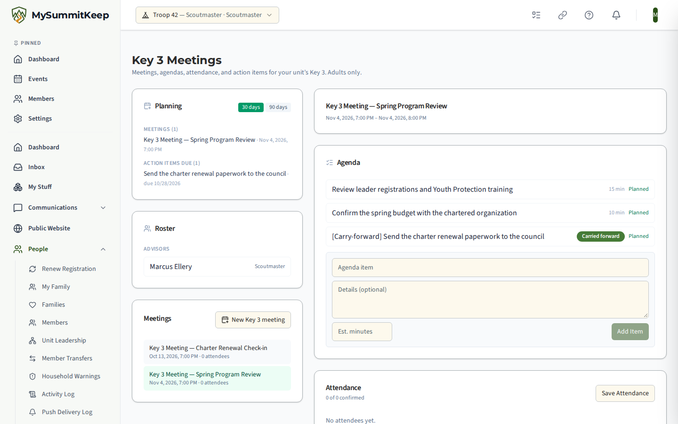678x424 pixels.
Task: Open the pinned Dashboard item
Action: 60,59
